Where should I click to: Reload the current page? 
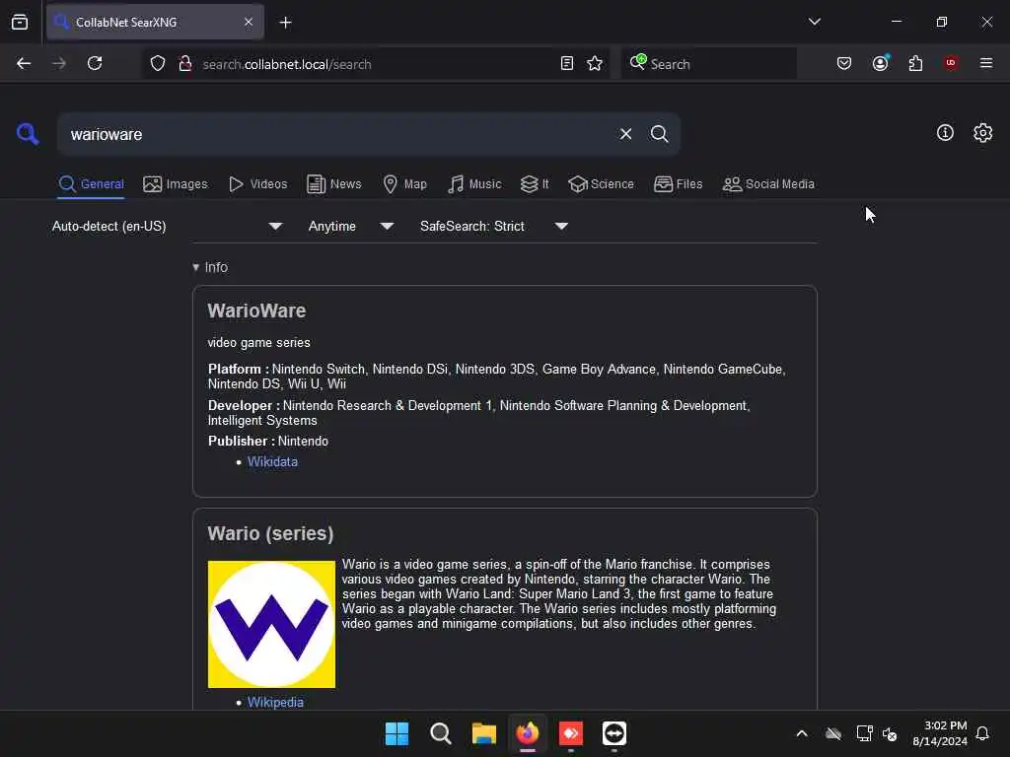(95, 63)
